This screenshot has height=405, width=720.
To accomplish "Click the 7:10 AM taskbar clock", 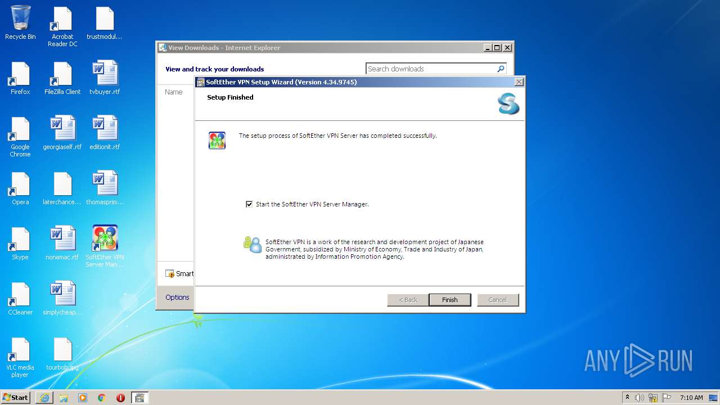I will pos(691,398).
